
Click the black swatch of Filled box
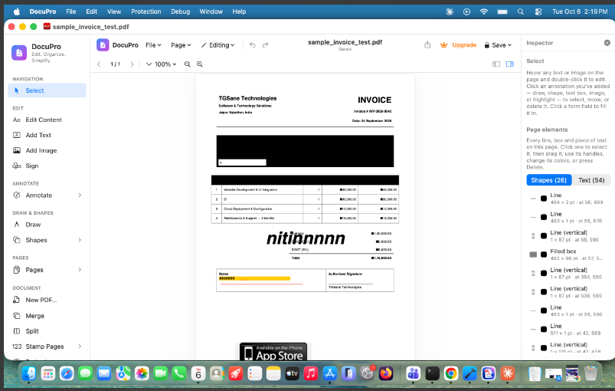tap(544, 255)
